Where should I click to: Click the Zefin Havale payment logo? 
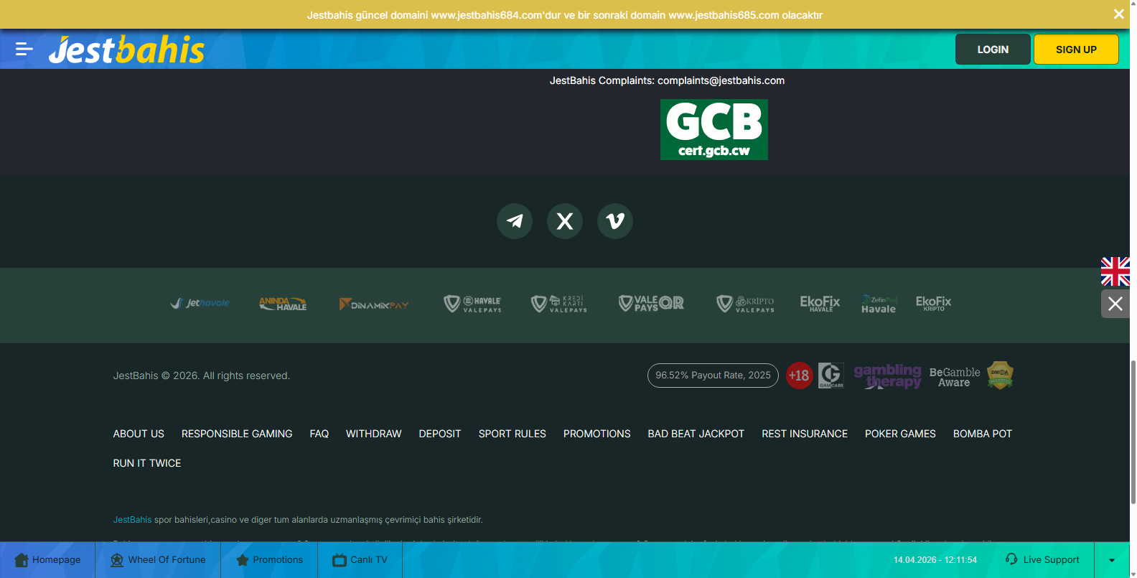pos(879,304)
